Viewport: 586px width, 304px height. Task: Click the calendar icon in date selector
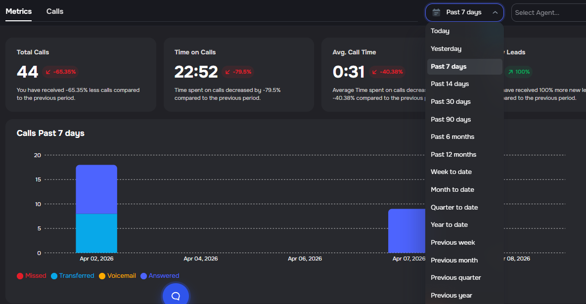(x=436, y=12)
